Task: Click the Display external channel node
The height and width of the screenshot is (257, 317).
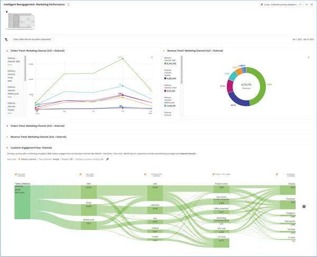Action: point(288,190)
